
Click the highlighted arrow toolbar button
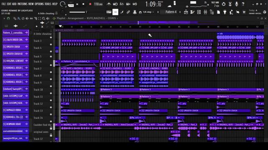coord(115,12)
